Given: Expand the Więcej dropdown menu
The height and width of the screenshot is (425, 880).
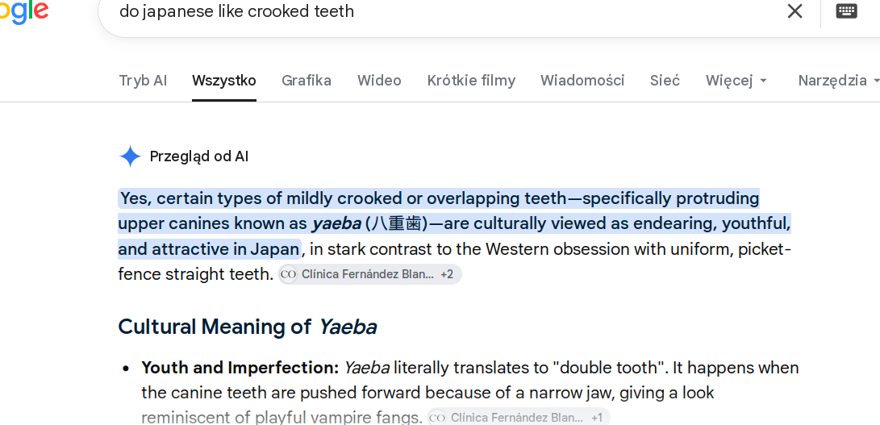Looking at the screenshot, I should [736, 81].
